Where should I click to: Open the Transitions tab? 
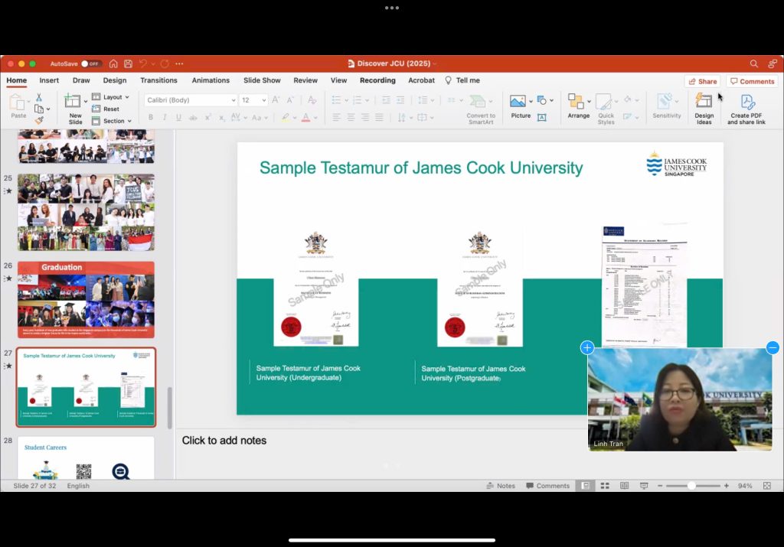[158, 80]
